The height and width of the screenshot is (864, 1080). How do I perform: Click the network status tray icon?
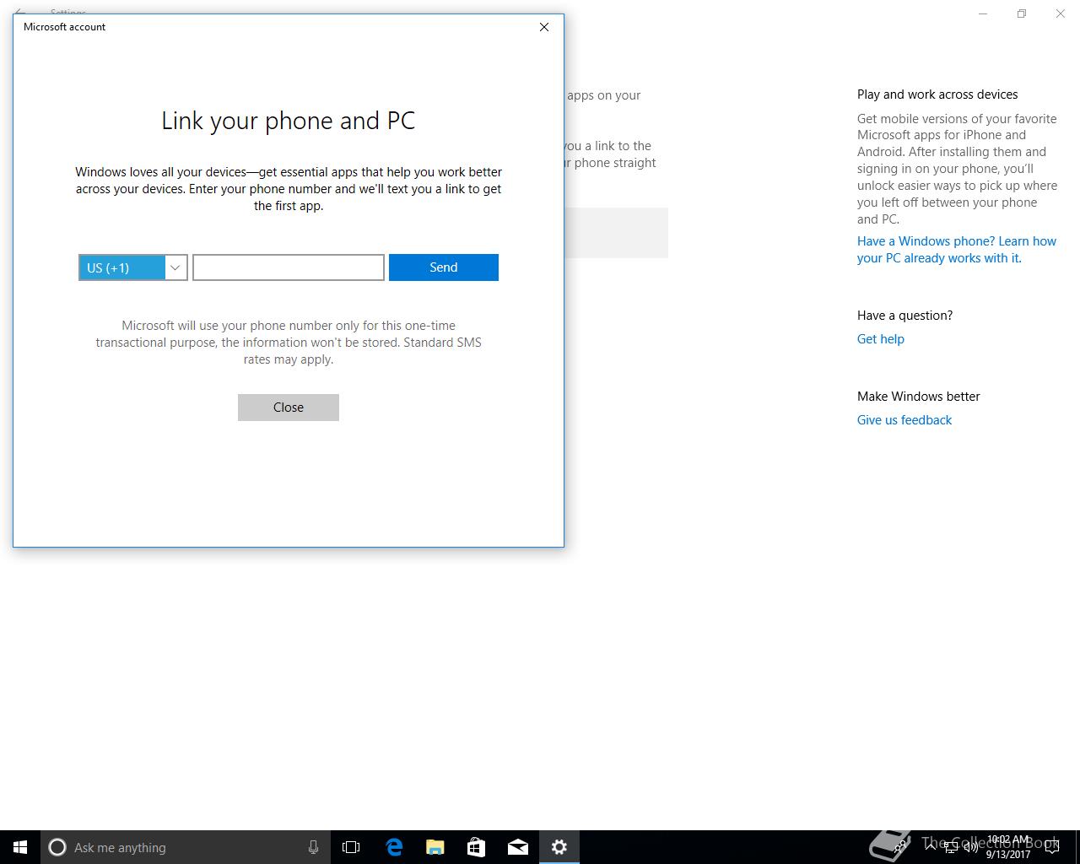(951, 847)
